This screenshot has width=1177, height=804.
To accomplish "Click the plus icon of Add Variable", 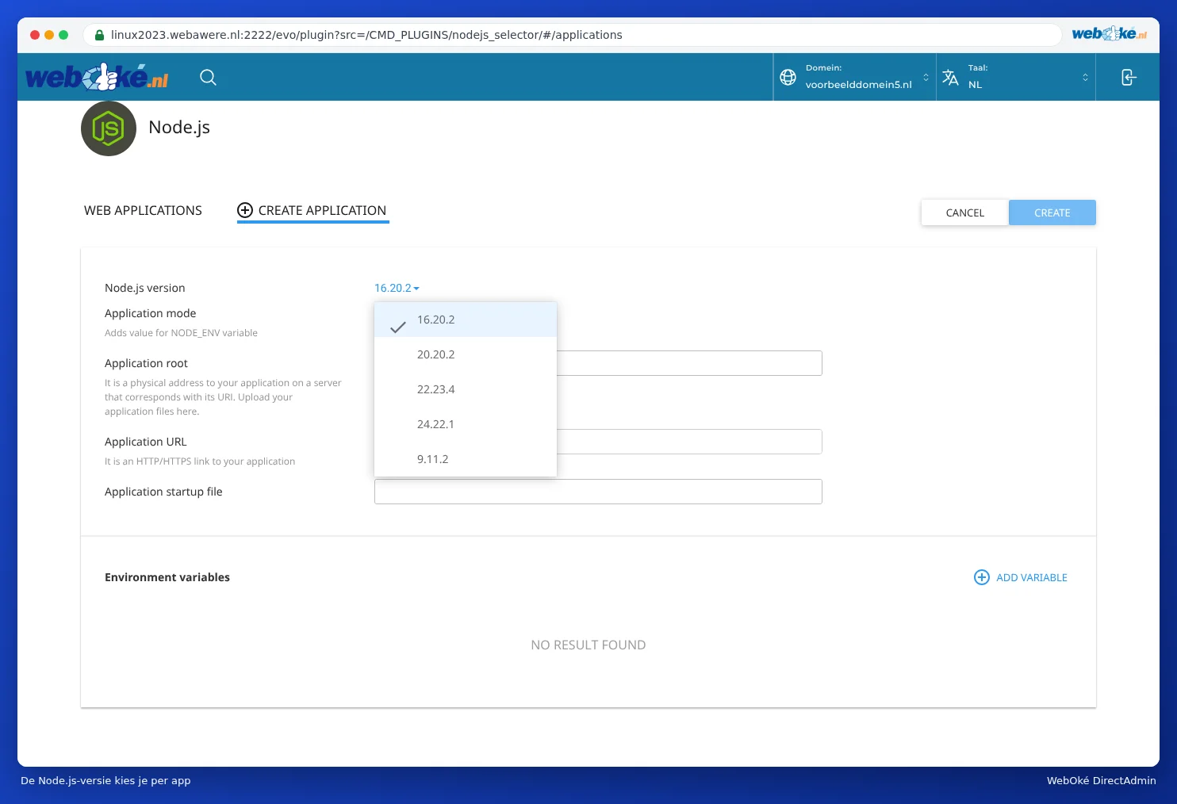I will pos(981,577).
